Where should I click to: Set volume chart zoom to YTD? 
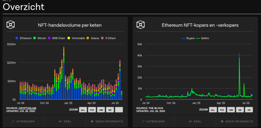92,110
